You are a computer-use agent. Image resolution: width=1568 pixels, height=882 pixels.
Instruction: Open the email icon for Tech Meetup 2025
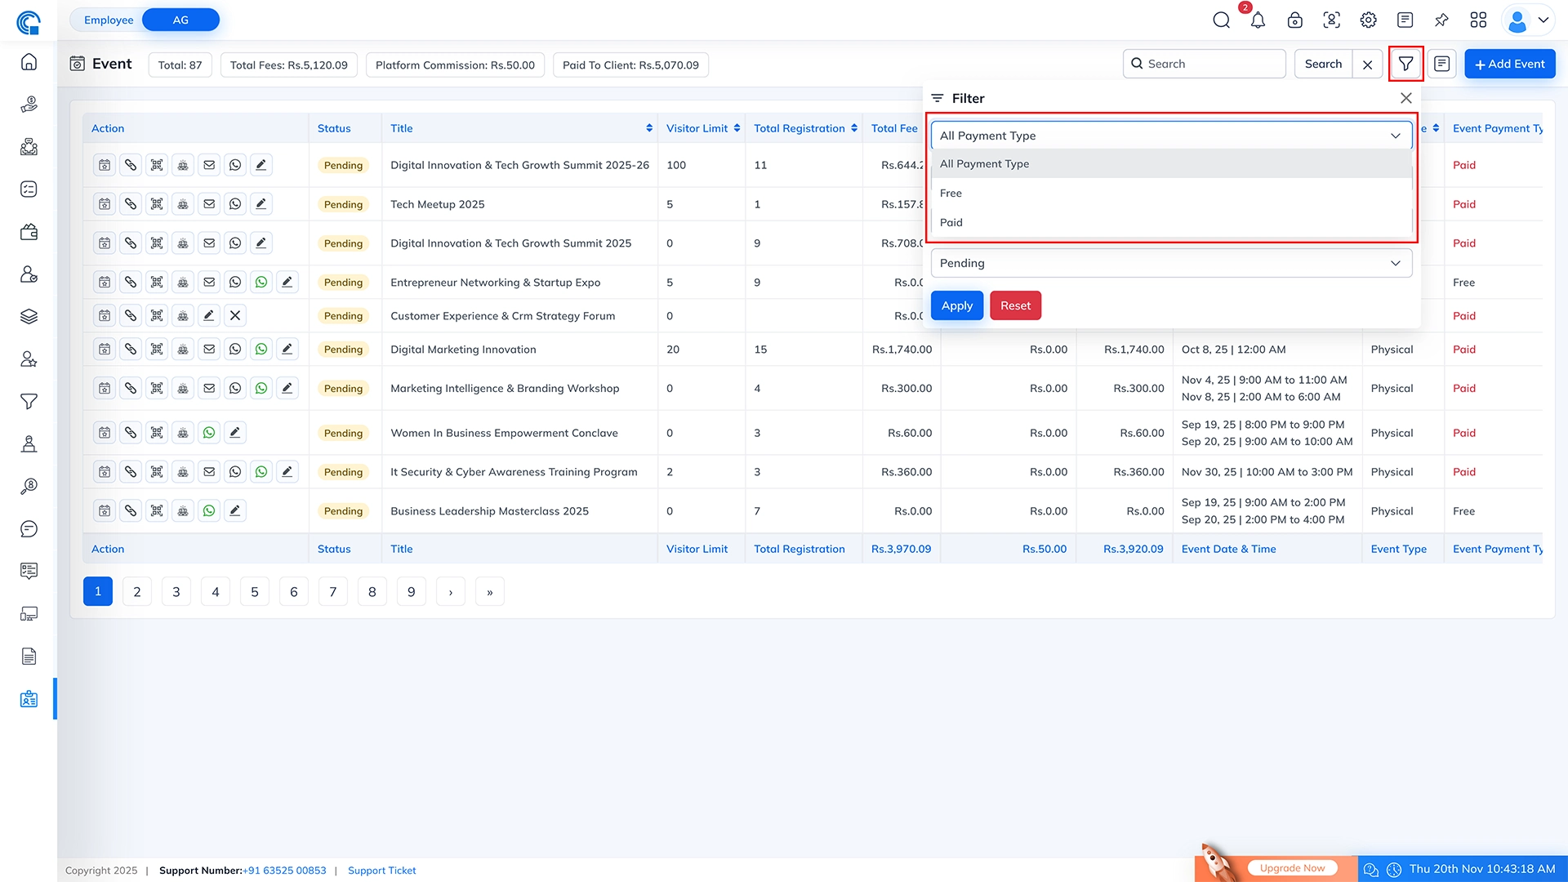coord(209,203)
